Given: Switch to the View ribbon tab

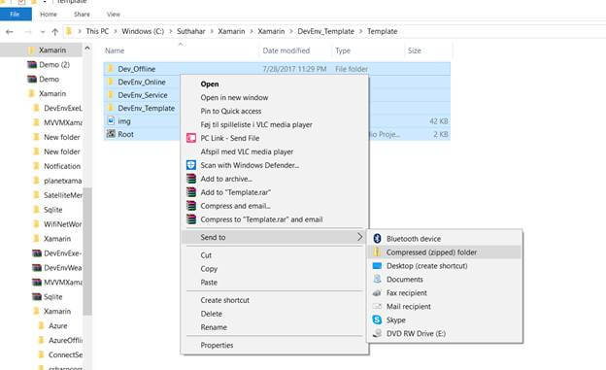Looking at the screenshot, I should 114,15.
